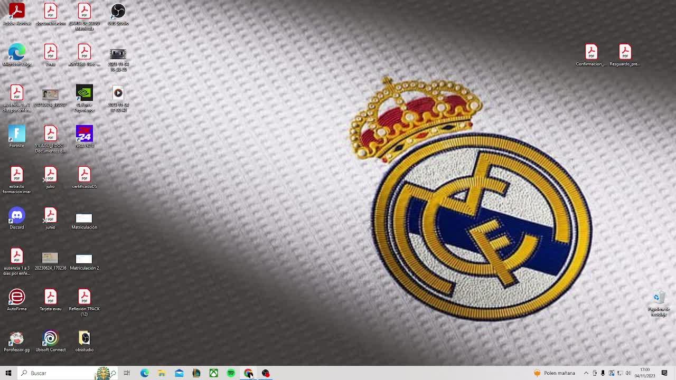Screen dimensions: 676x380
Task: Select the 51LAGU_1.DOC document PDF icon
Action: (x=51, y=139)
